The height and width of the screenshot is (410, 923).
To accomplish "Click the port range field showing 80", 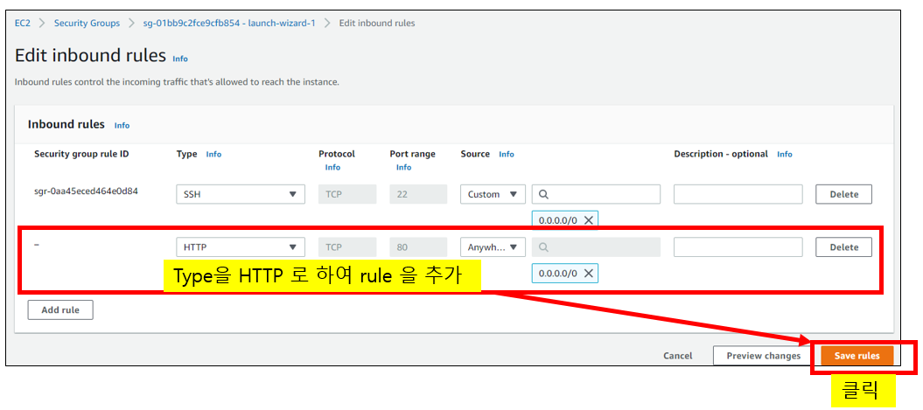I will [418, 247].
